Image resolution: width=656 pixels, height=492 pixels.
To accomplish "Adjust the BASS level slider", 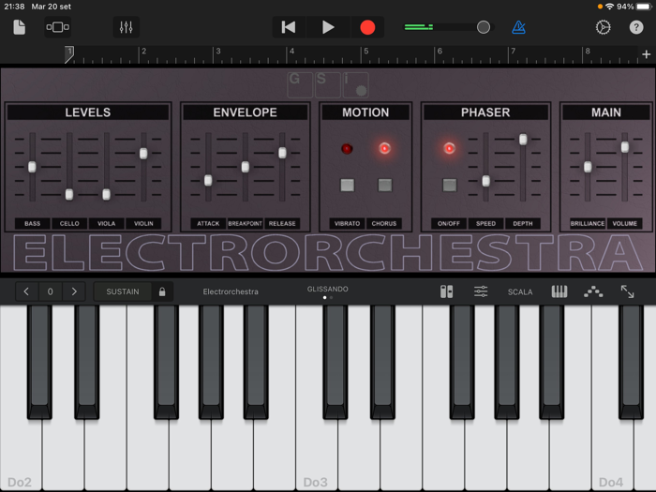I will (32, 167).
